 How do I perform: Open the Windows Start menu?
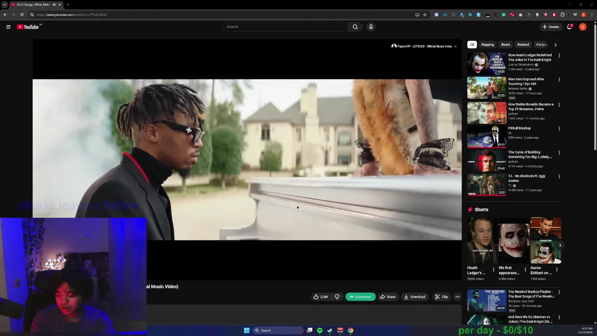point(247,330)
